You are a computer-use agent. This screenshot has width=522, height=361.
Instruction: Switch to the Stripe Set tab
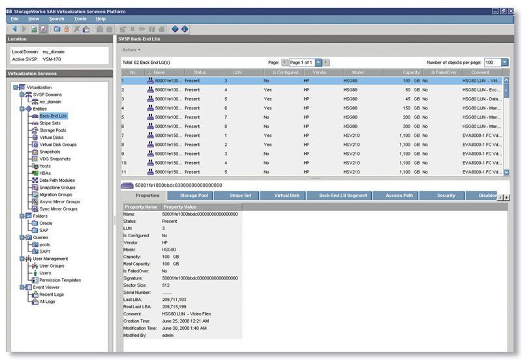pyautogui.click(x=236, y=195)
